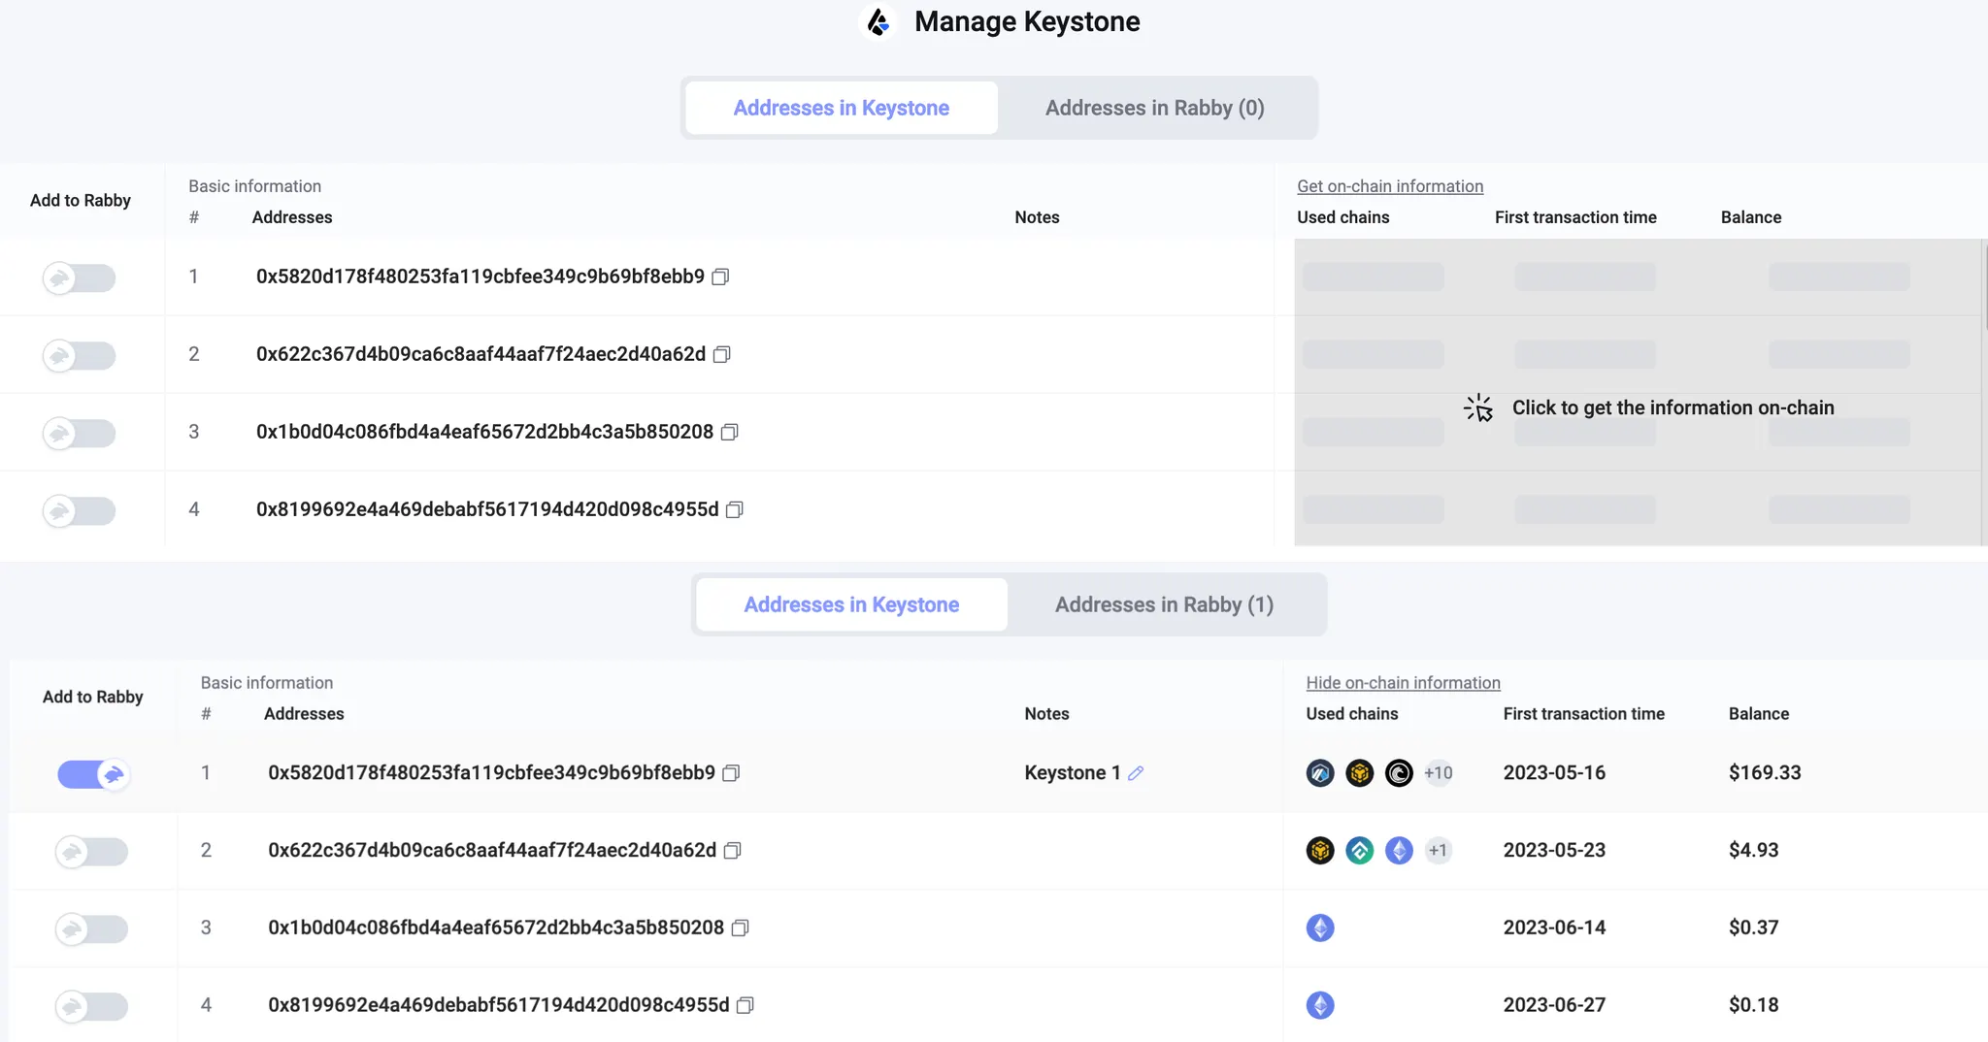Disable the active Add to Rabby toggle
Image resolution: width=1988 pixels, height=1042 pixels.
pyautogui.click(x=93, y=774)
